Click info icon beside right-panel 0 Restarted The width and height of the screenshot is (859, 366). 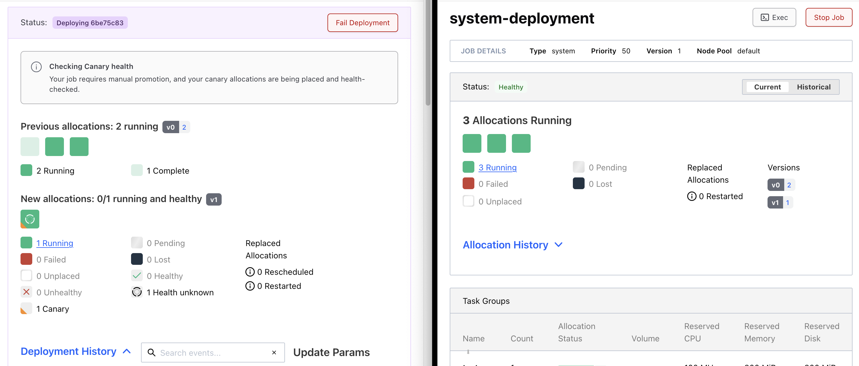(692, 196)
